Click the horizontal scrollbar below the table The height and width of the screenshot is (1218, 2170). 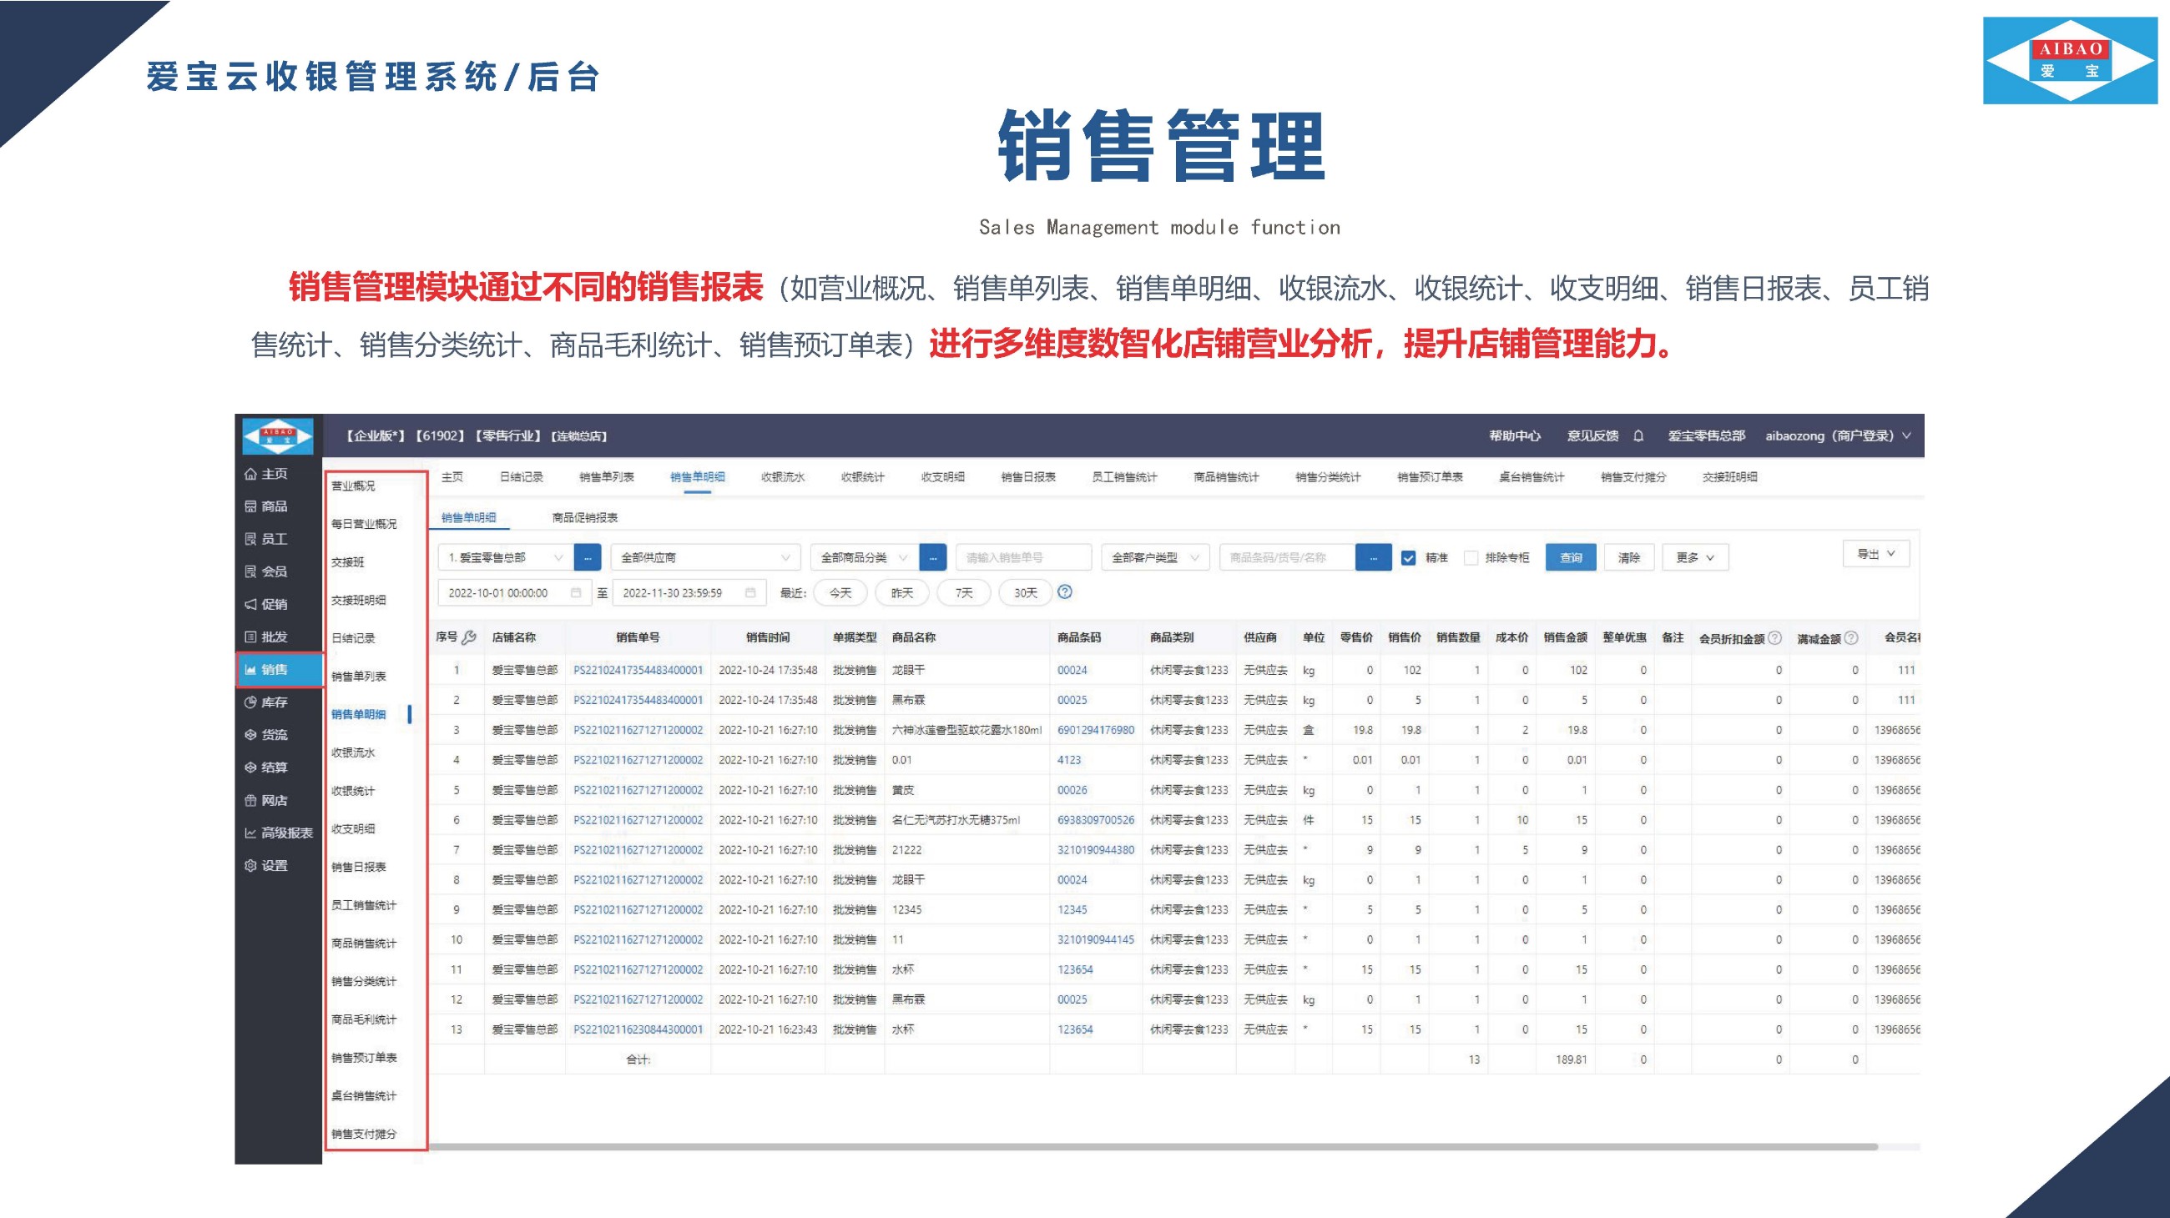[x=1153, y=1146]
